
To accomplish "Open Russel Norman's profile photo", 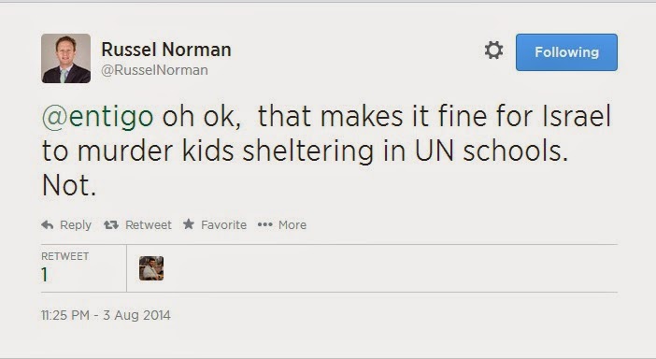I will (65, 59).
